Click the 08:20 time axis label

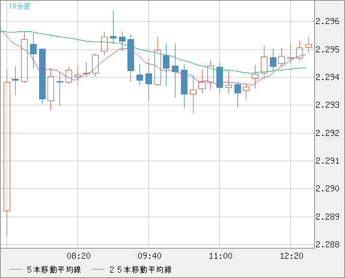pyautogui.click(x=79, y=256)
